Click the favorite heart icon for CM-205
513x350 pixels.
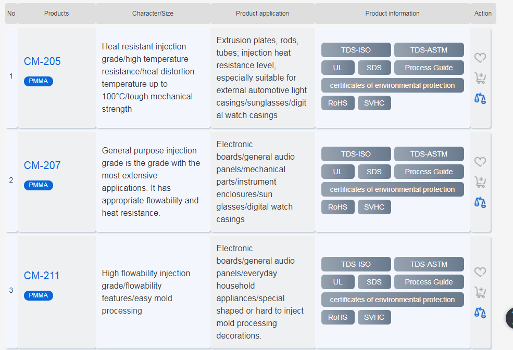480,58
